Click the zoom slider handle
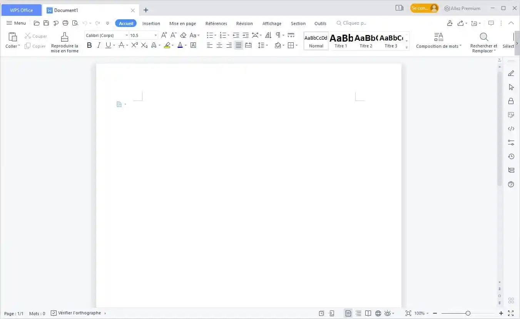Viewport: 520px width, 319px height. (468, 314)
